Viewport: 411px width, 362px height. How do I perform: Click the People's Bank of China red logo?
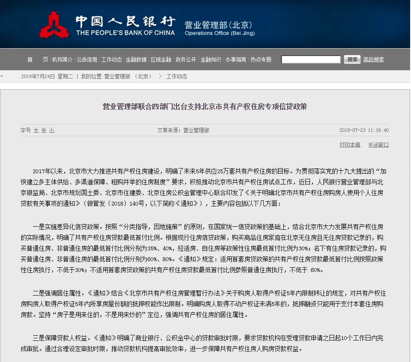tap(54, 25)
